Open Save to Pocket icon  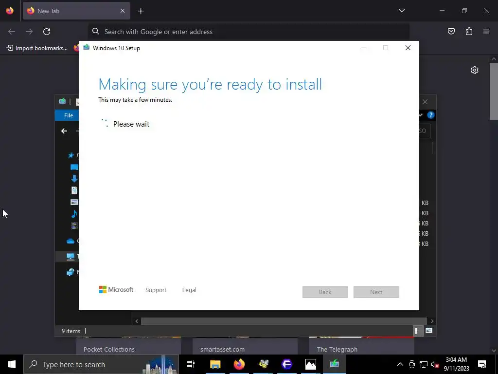(x=451, y=31)
